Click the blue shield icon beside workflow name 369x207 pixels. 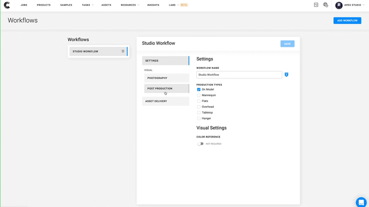[287, 74]
